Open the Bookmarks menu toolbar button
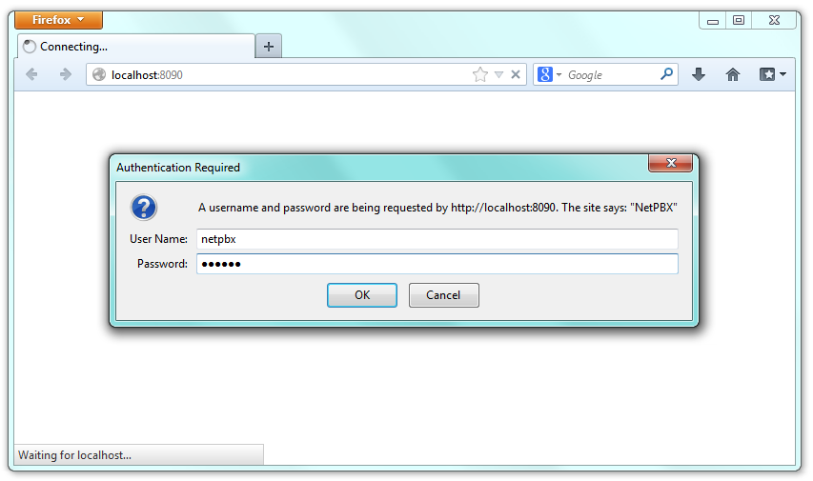 coord(772,74)
